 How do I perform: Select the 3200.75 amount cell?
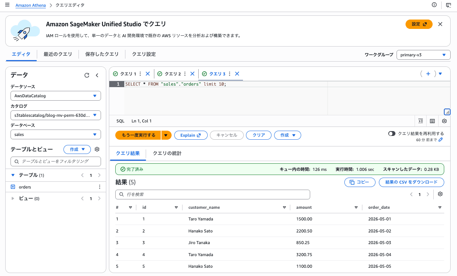pos(304,255)
